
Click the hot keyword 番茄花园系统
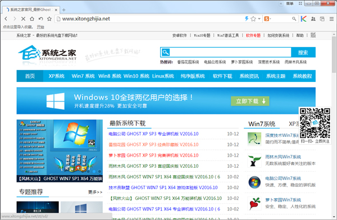pos(188,62)
